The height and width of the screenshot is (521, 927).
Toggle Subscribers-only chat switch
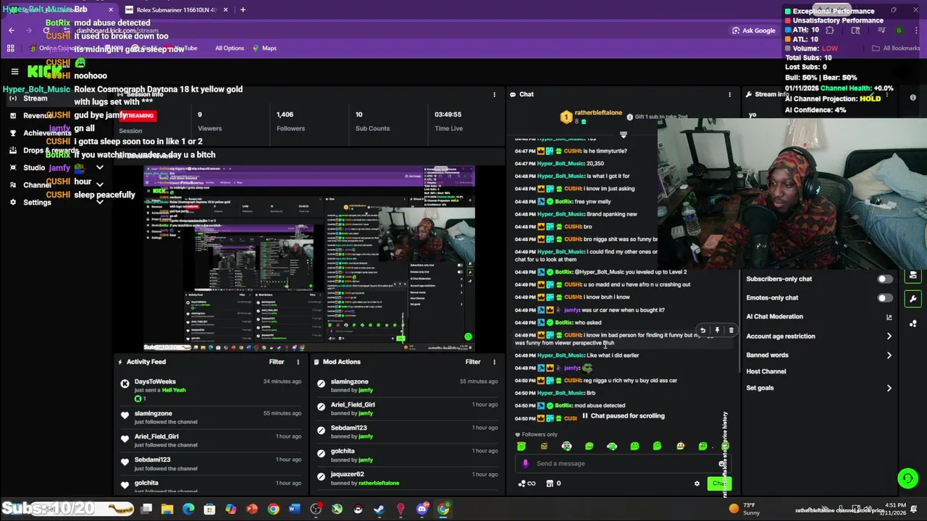[884, 279]
